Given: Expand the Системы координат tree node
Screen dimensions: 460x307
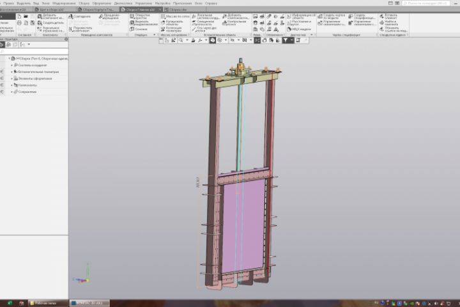Looking at the screenshot, I should tap(11, 65).
